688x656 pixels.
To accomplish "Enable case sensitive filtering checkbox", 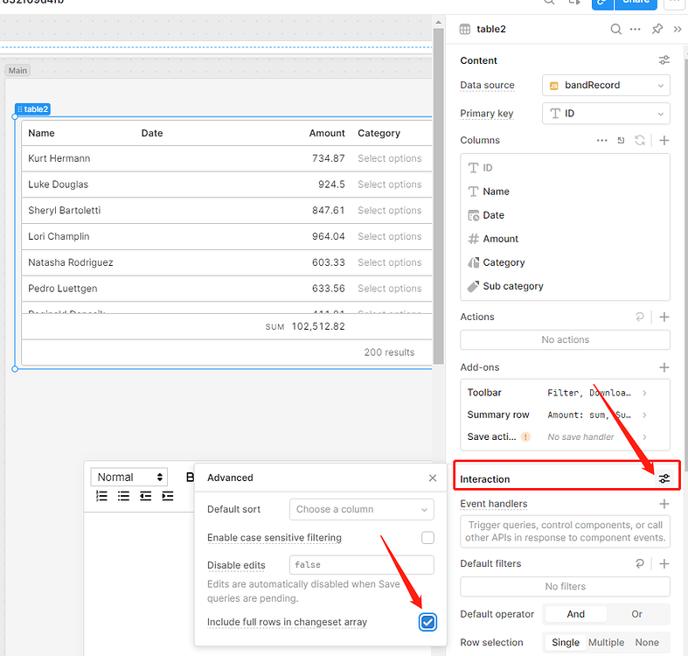I will tap(427, 537).
